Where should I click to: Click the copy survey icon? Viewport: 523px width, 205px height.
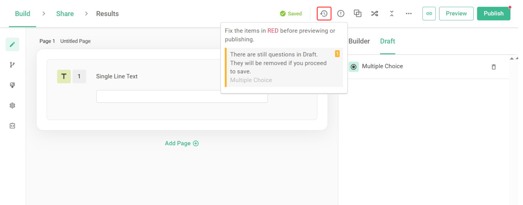pyautogui.click(x=357, y=14)
